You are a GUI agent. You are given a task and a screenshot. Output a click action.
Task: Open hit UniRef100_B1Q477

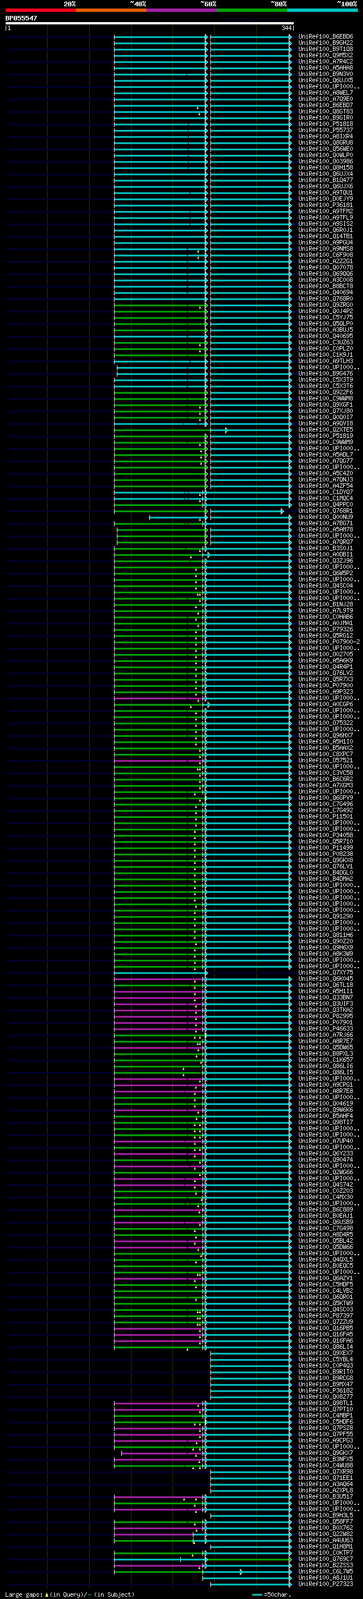click(326, 180)
